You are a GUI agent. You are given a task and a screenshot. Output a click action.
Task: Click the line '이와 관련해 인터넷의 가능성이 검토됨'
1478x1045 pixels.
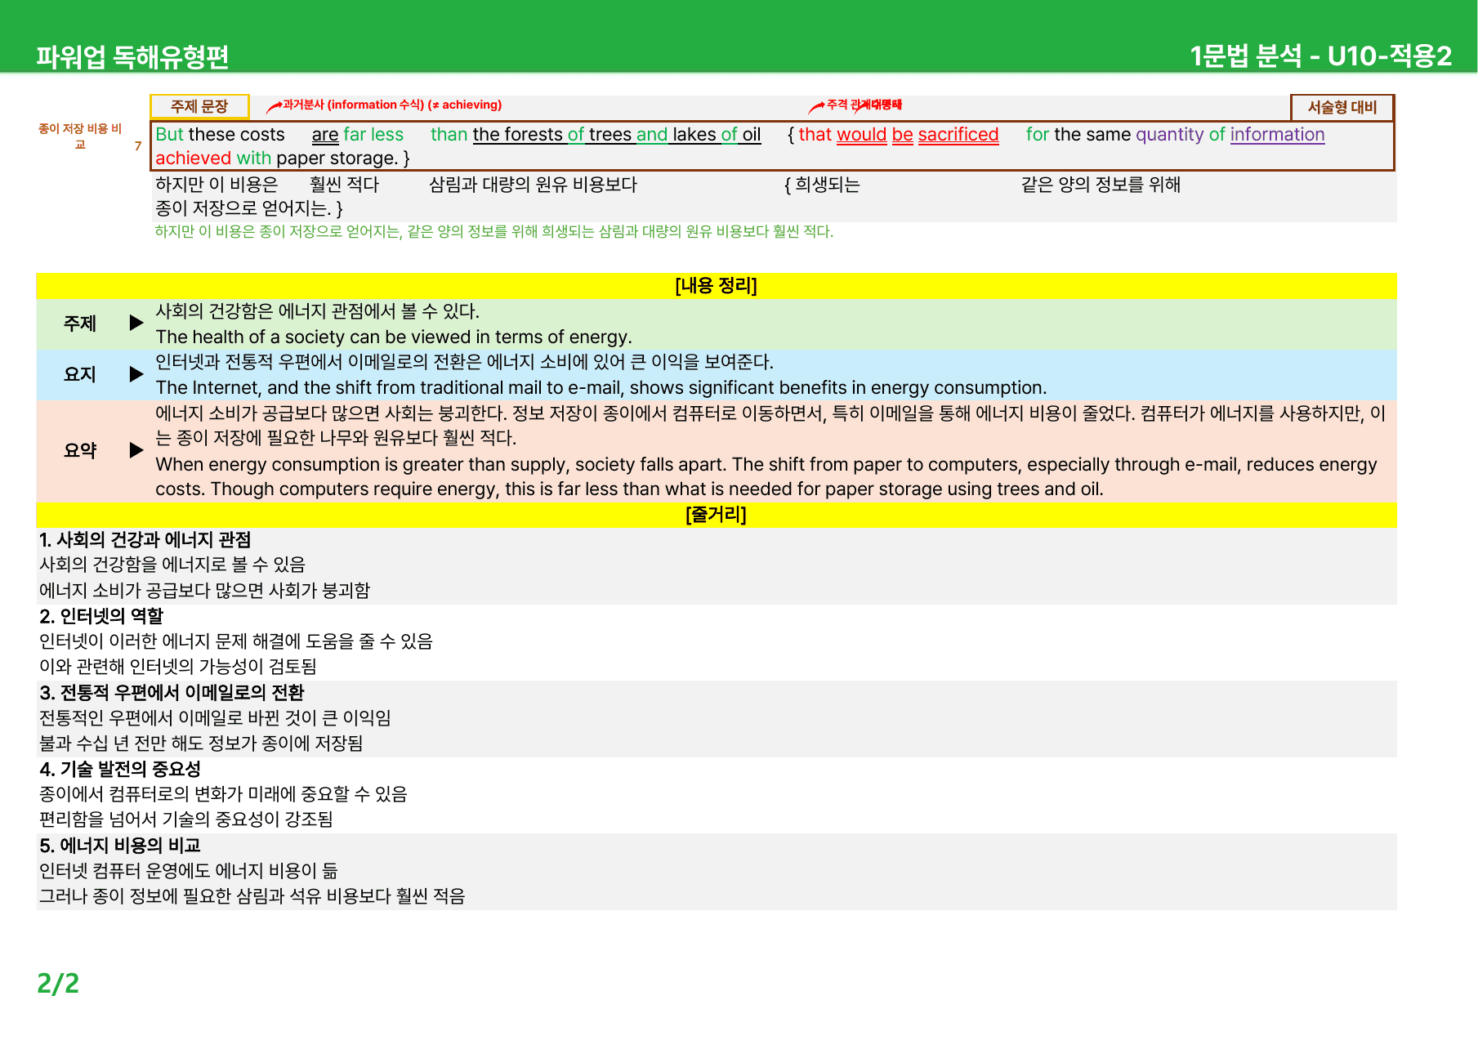coord(178,667)
